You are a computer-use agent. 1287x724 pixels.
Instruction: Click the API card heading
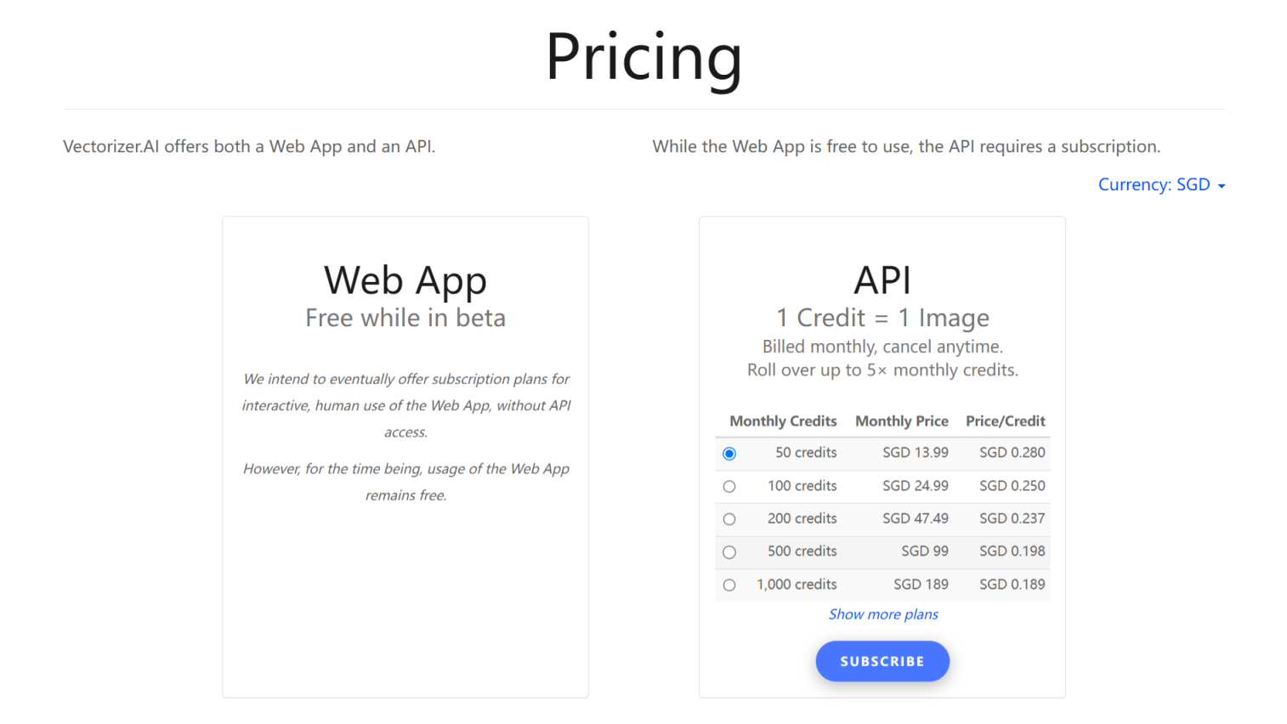tap(882, 280)
